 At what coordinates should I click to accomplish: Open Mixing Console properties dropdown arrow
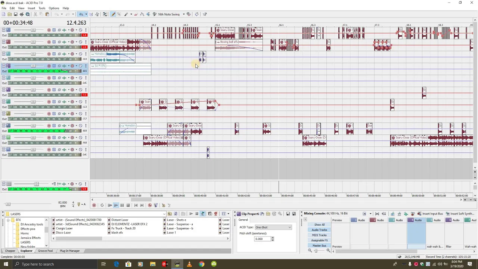point(370,214)
